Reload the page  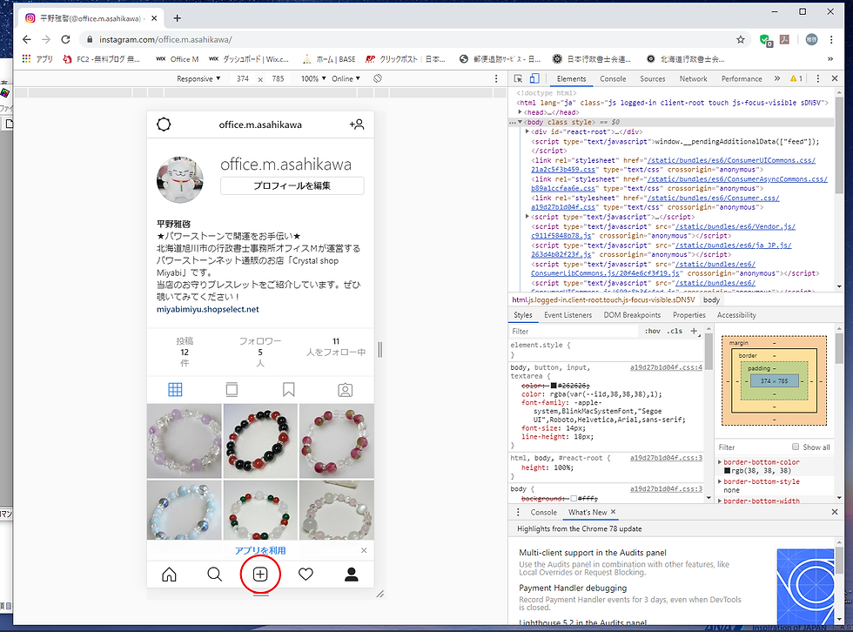coord(65,39)
